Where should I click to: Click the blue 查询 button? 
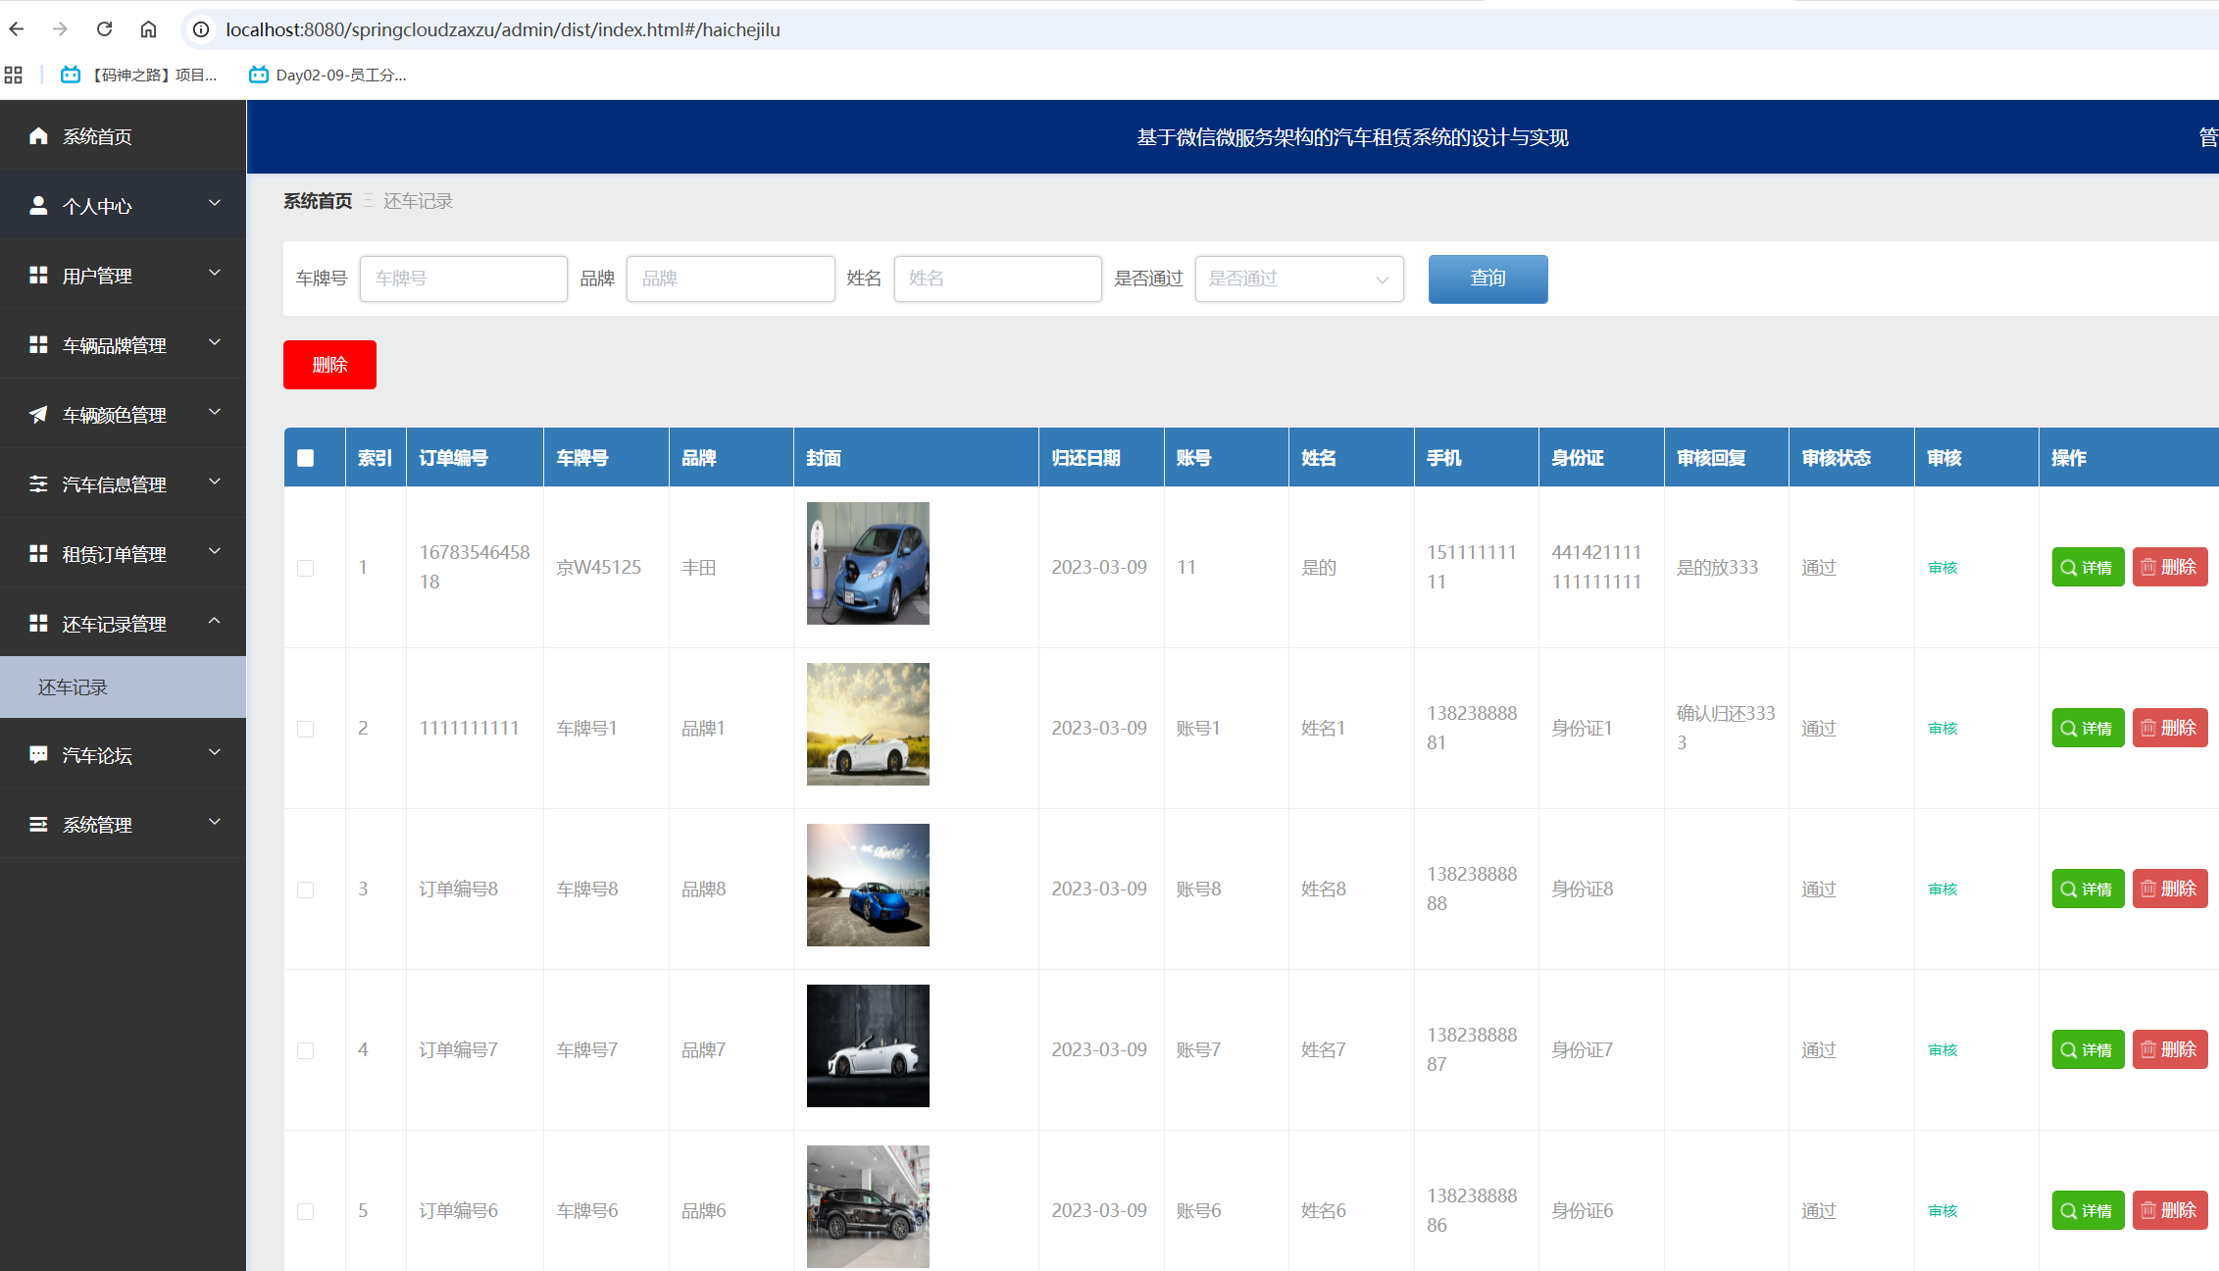pyautogui.click(x=1488, y=279)
